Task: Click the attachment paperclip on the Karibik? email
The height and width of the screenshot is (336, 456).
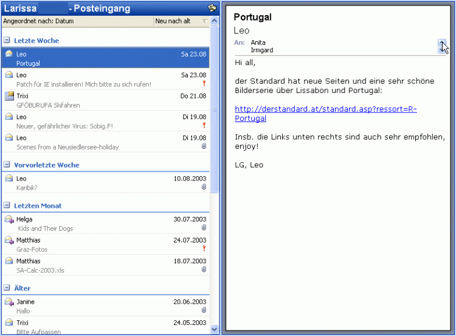Action: pyautogui.click(x=204, y=187)
